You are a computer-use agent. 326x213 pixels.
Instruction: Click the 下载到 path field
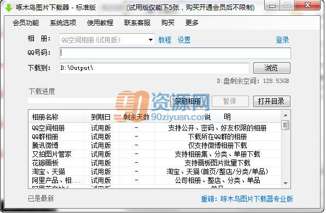pyautogui.click(x=154, y=68)
